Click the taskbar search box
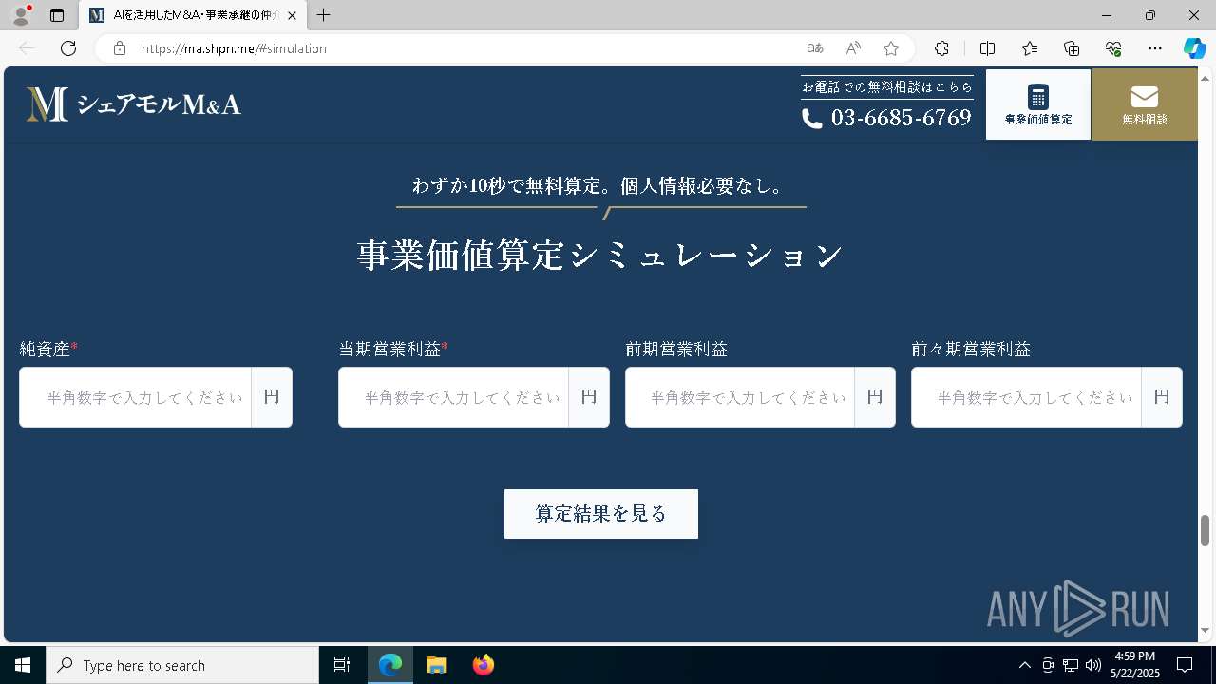Image resolution: width=1216 pixels, height=684 pixels. point(182,665)
